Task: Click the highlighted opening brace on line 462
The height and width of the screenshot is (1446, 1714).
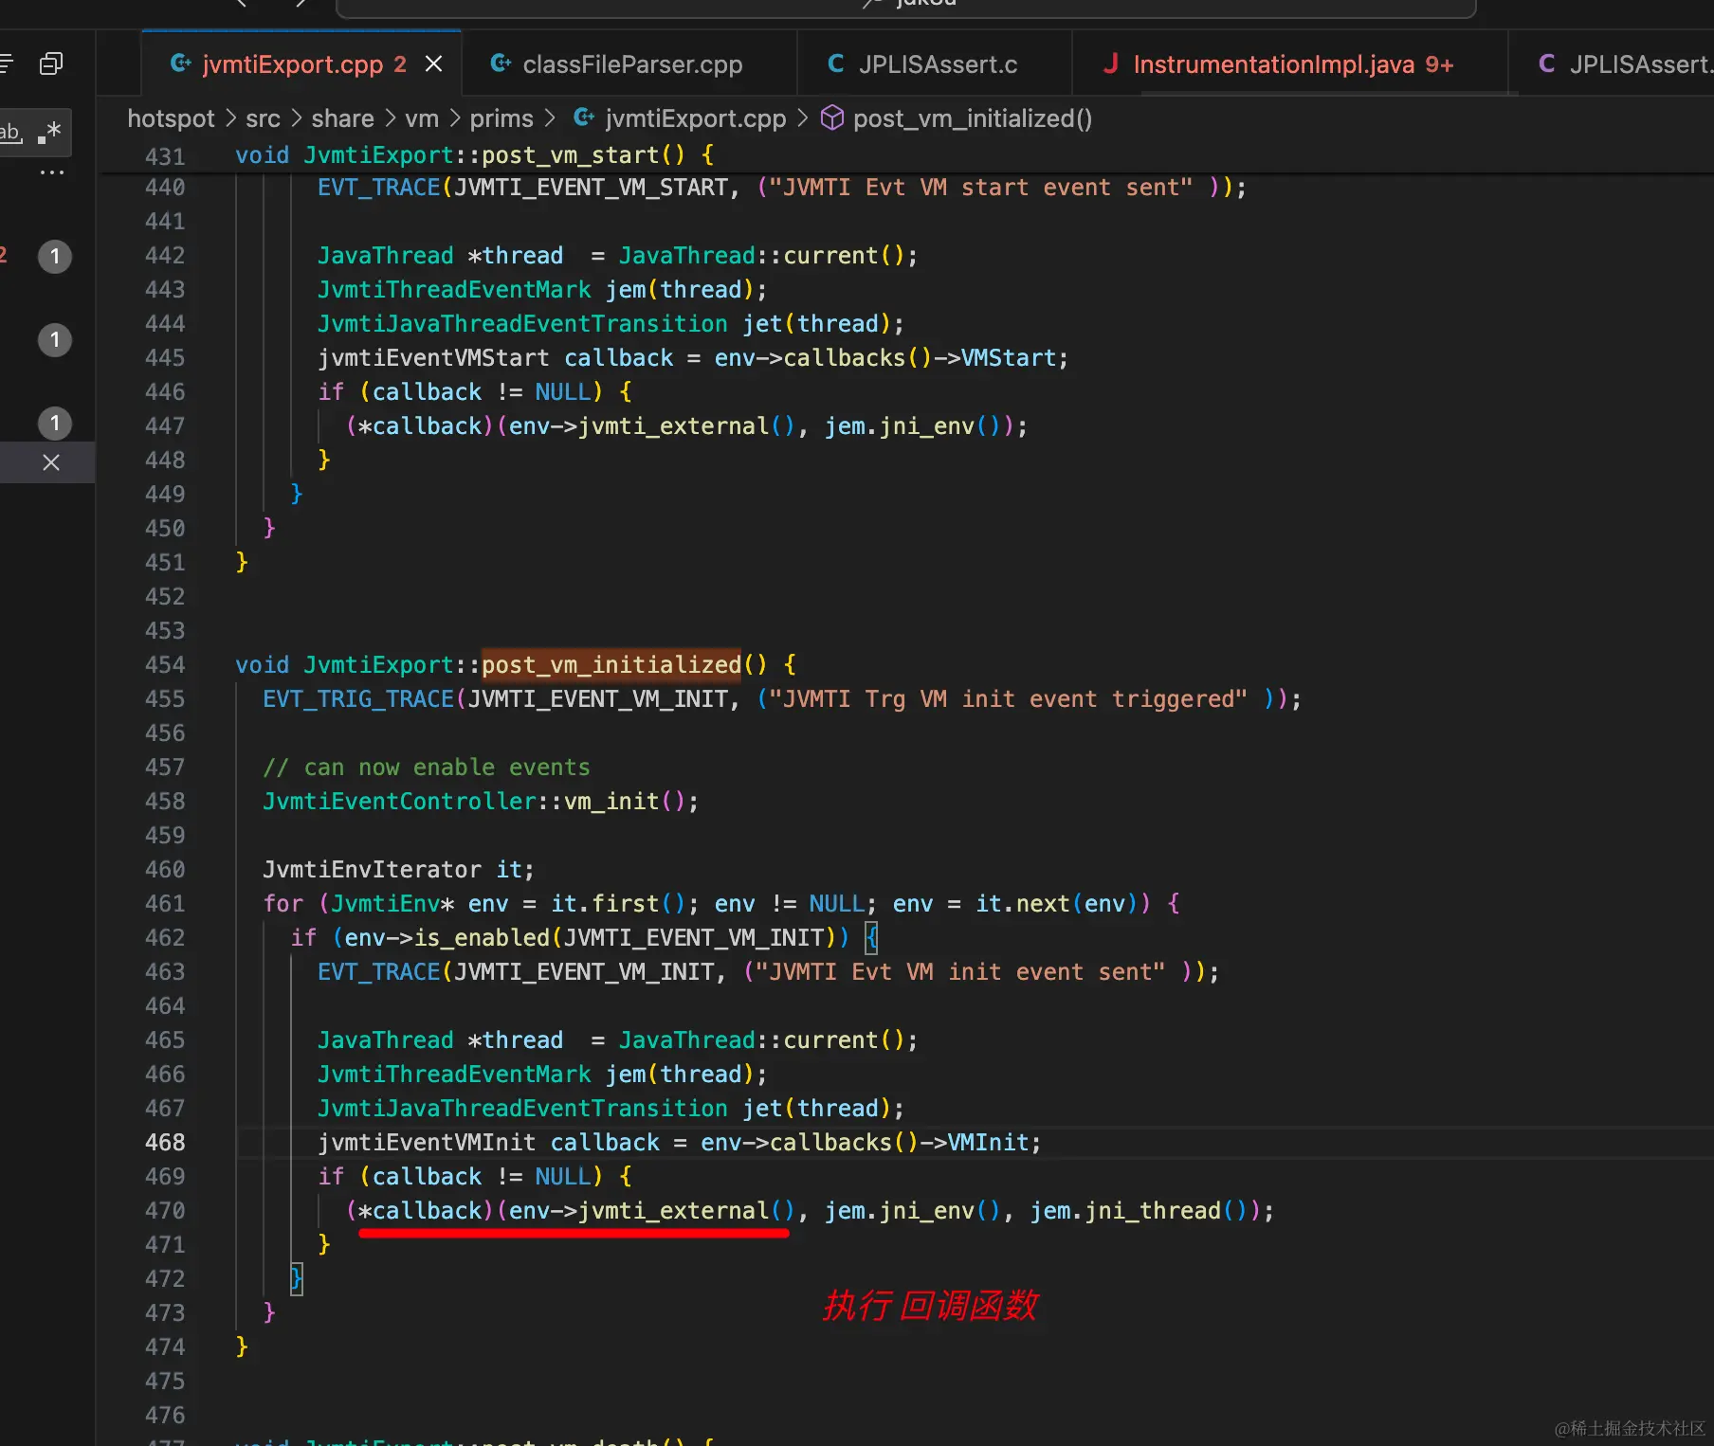Action: (872, 937)
